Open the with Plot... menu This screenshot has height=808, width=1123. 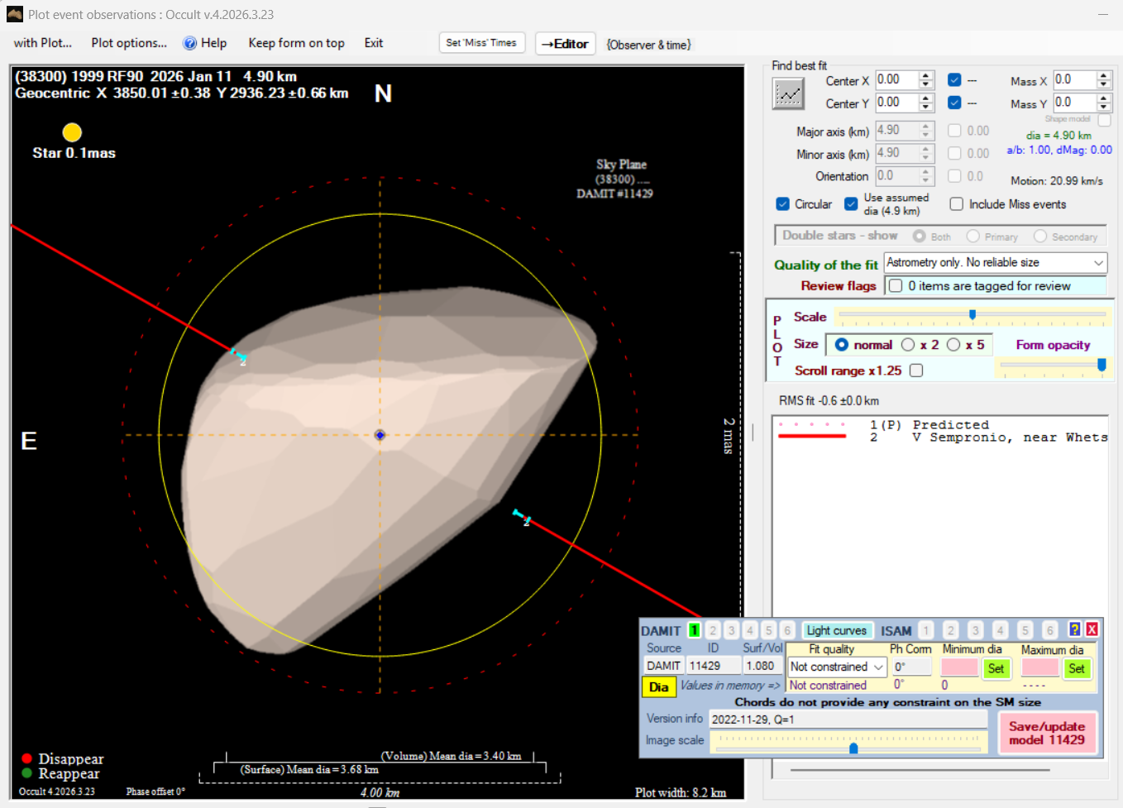[x=43, y=43]
